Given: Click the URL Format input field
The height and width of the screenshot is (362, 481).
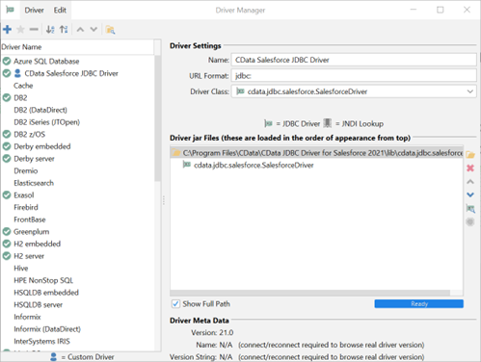Looking at the screenshot, I should pos(354,76).
